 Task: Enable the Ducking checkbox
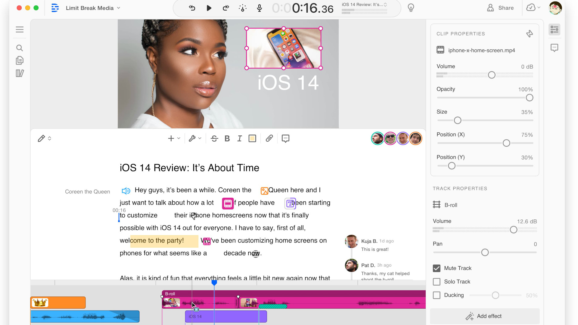(x=437, y=295)
